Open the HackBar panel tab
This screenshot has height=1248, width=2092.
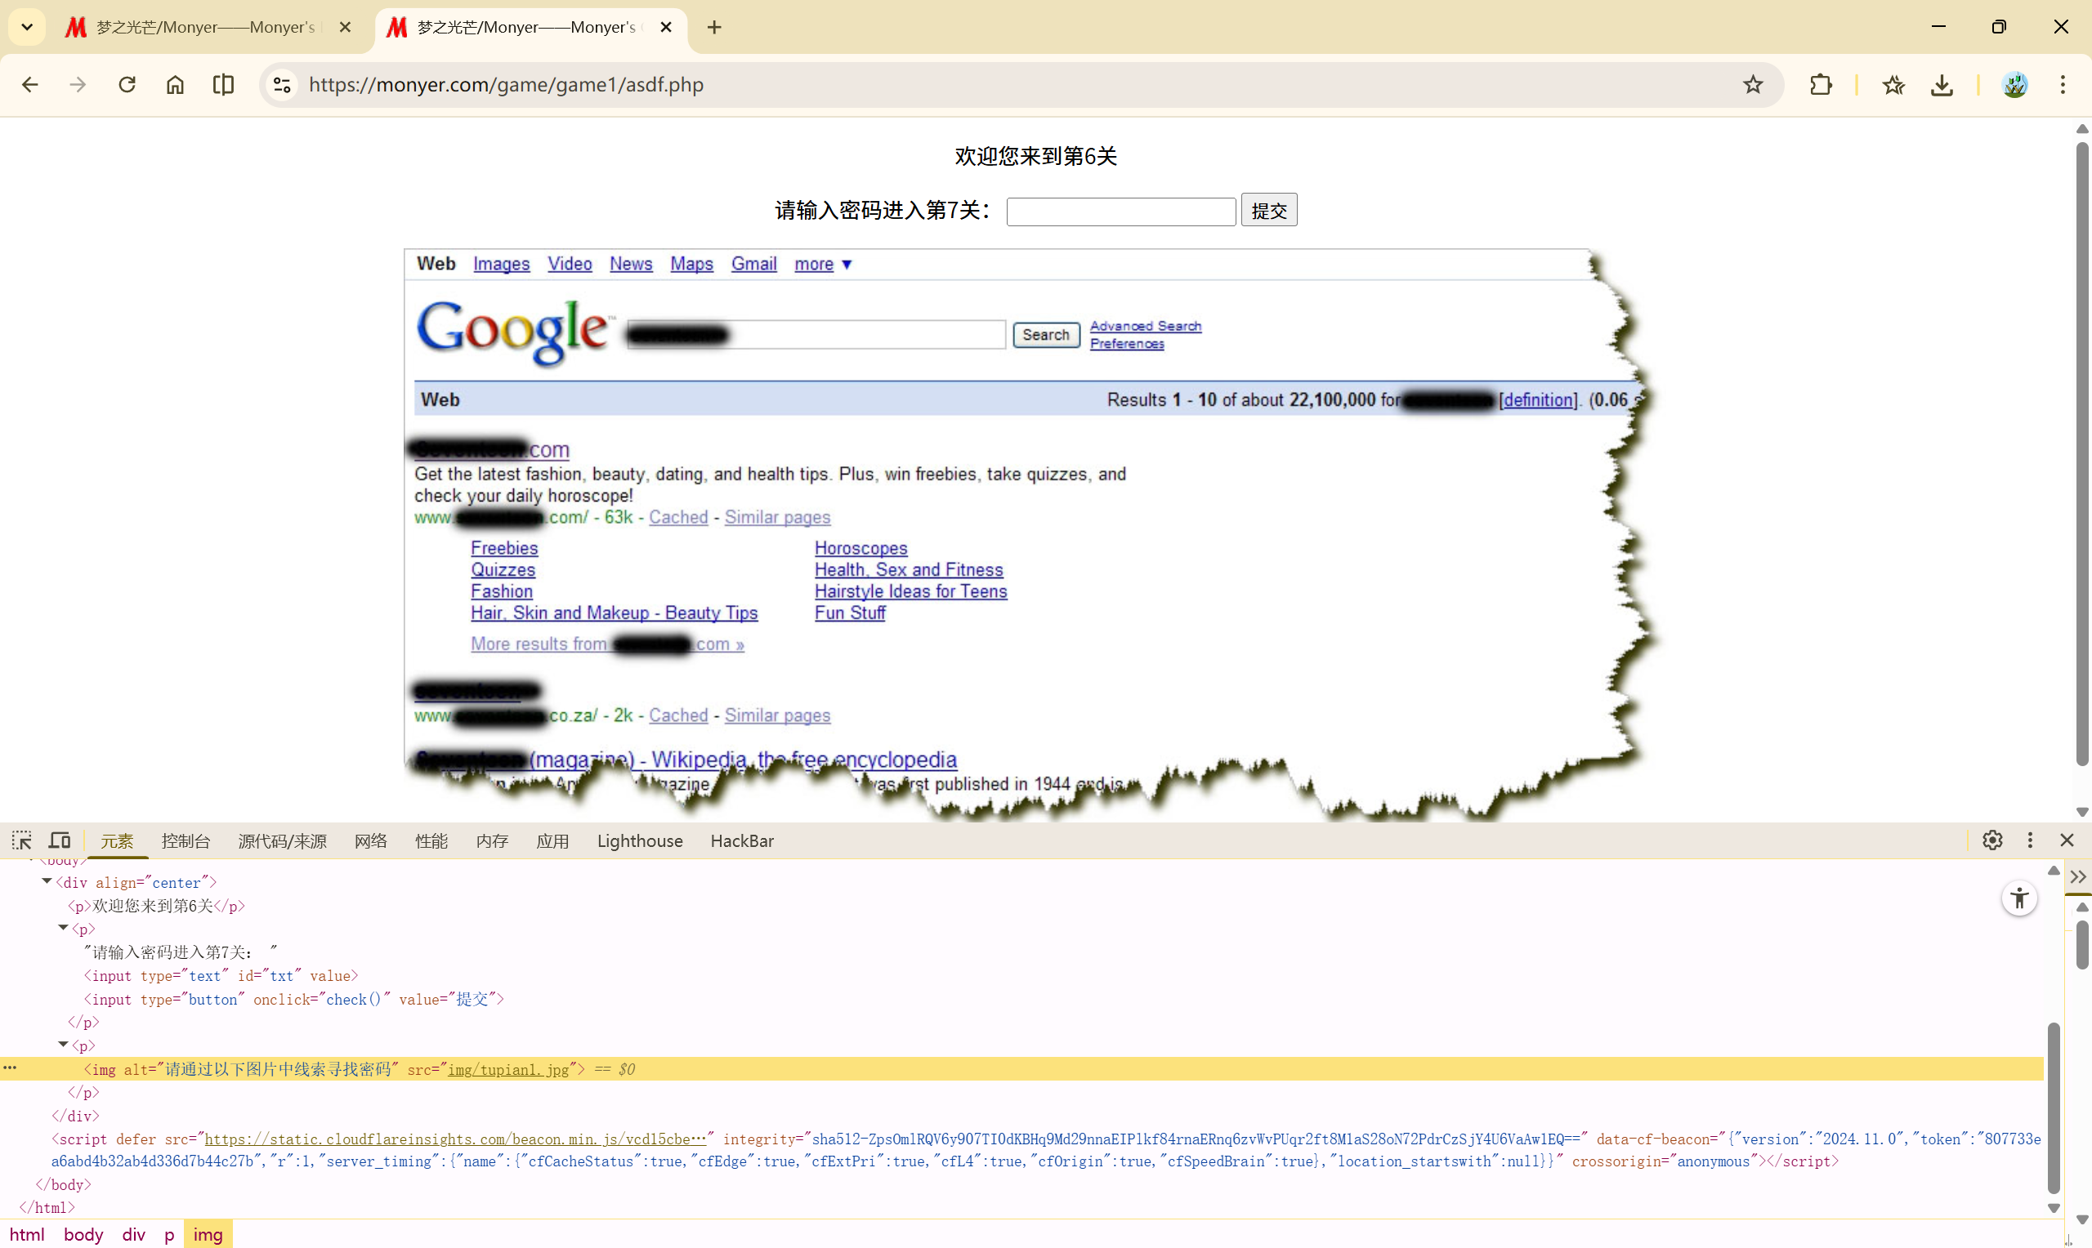[741, 841]
